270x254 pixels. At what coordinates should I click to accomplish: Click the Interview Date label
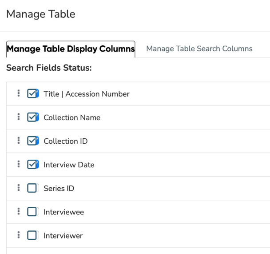coord(69,165)
